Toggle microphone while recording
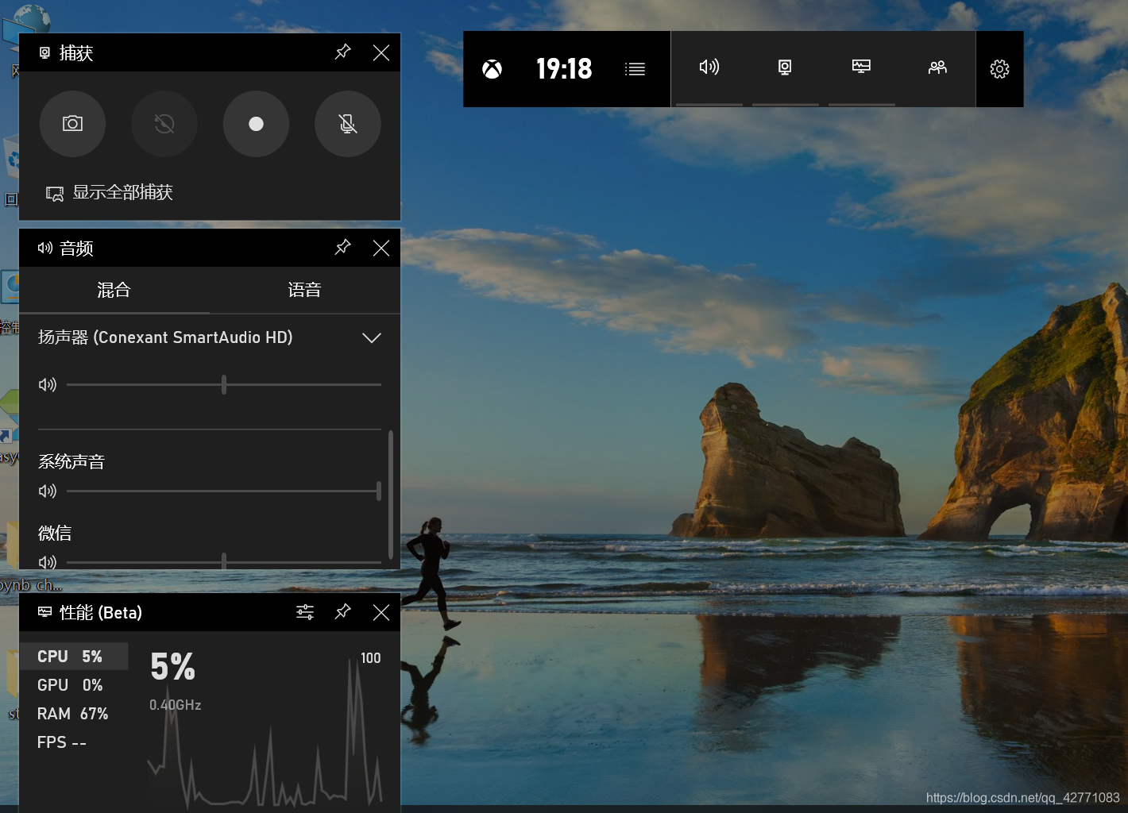The height and width of the screenshot is (813, 1128). tap(348, 124)
